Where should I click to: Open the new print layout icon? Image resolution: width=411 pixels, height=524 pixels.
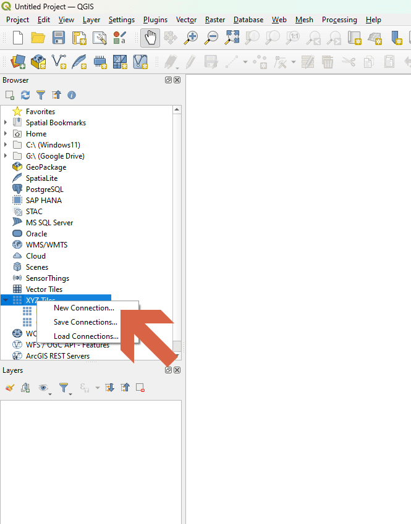[x=79, y=38]
